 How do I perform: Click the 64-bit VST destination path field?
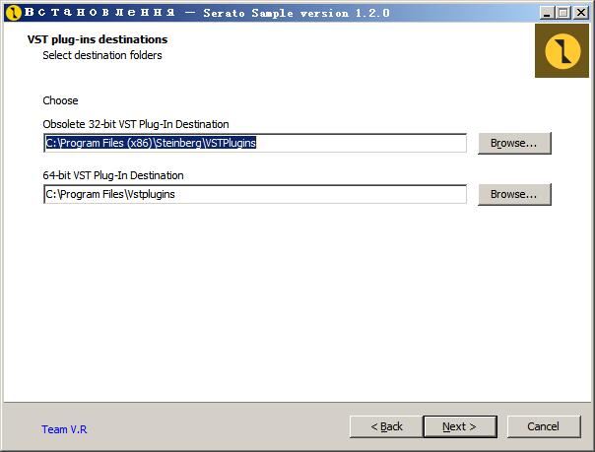pyautogui.click(x=255, y=194)
